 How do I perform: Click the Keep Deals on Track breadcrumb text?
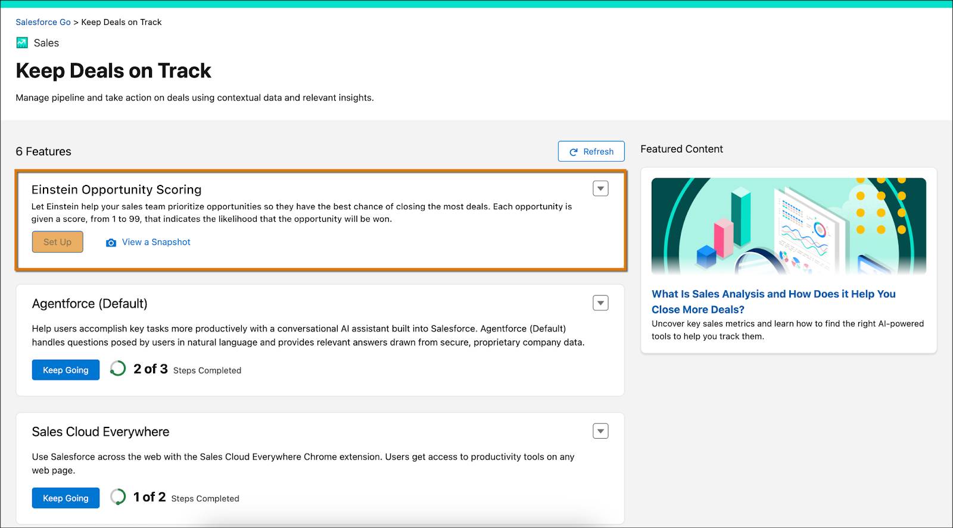(x=122, y=22)
